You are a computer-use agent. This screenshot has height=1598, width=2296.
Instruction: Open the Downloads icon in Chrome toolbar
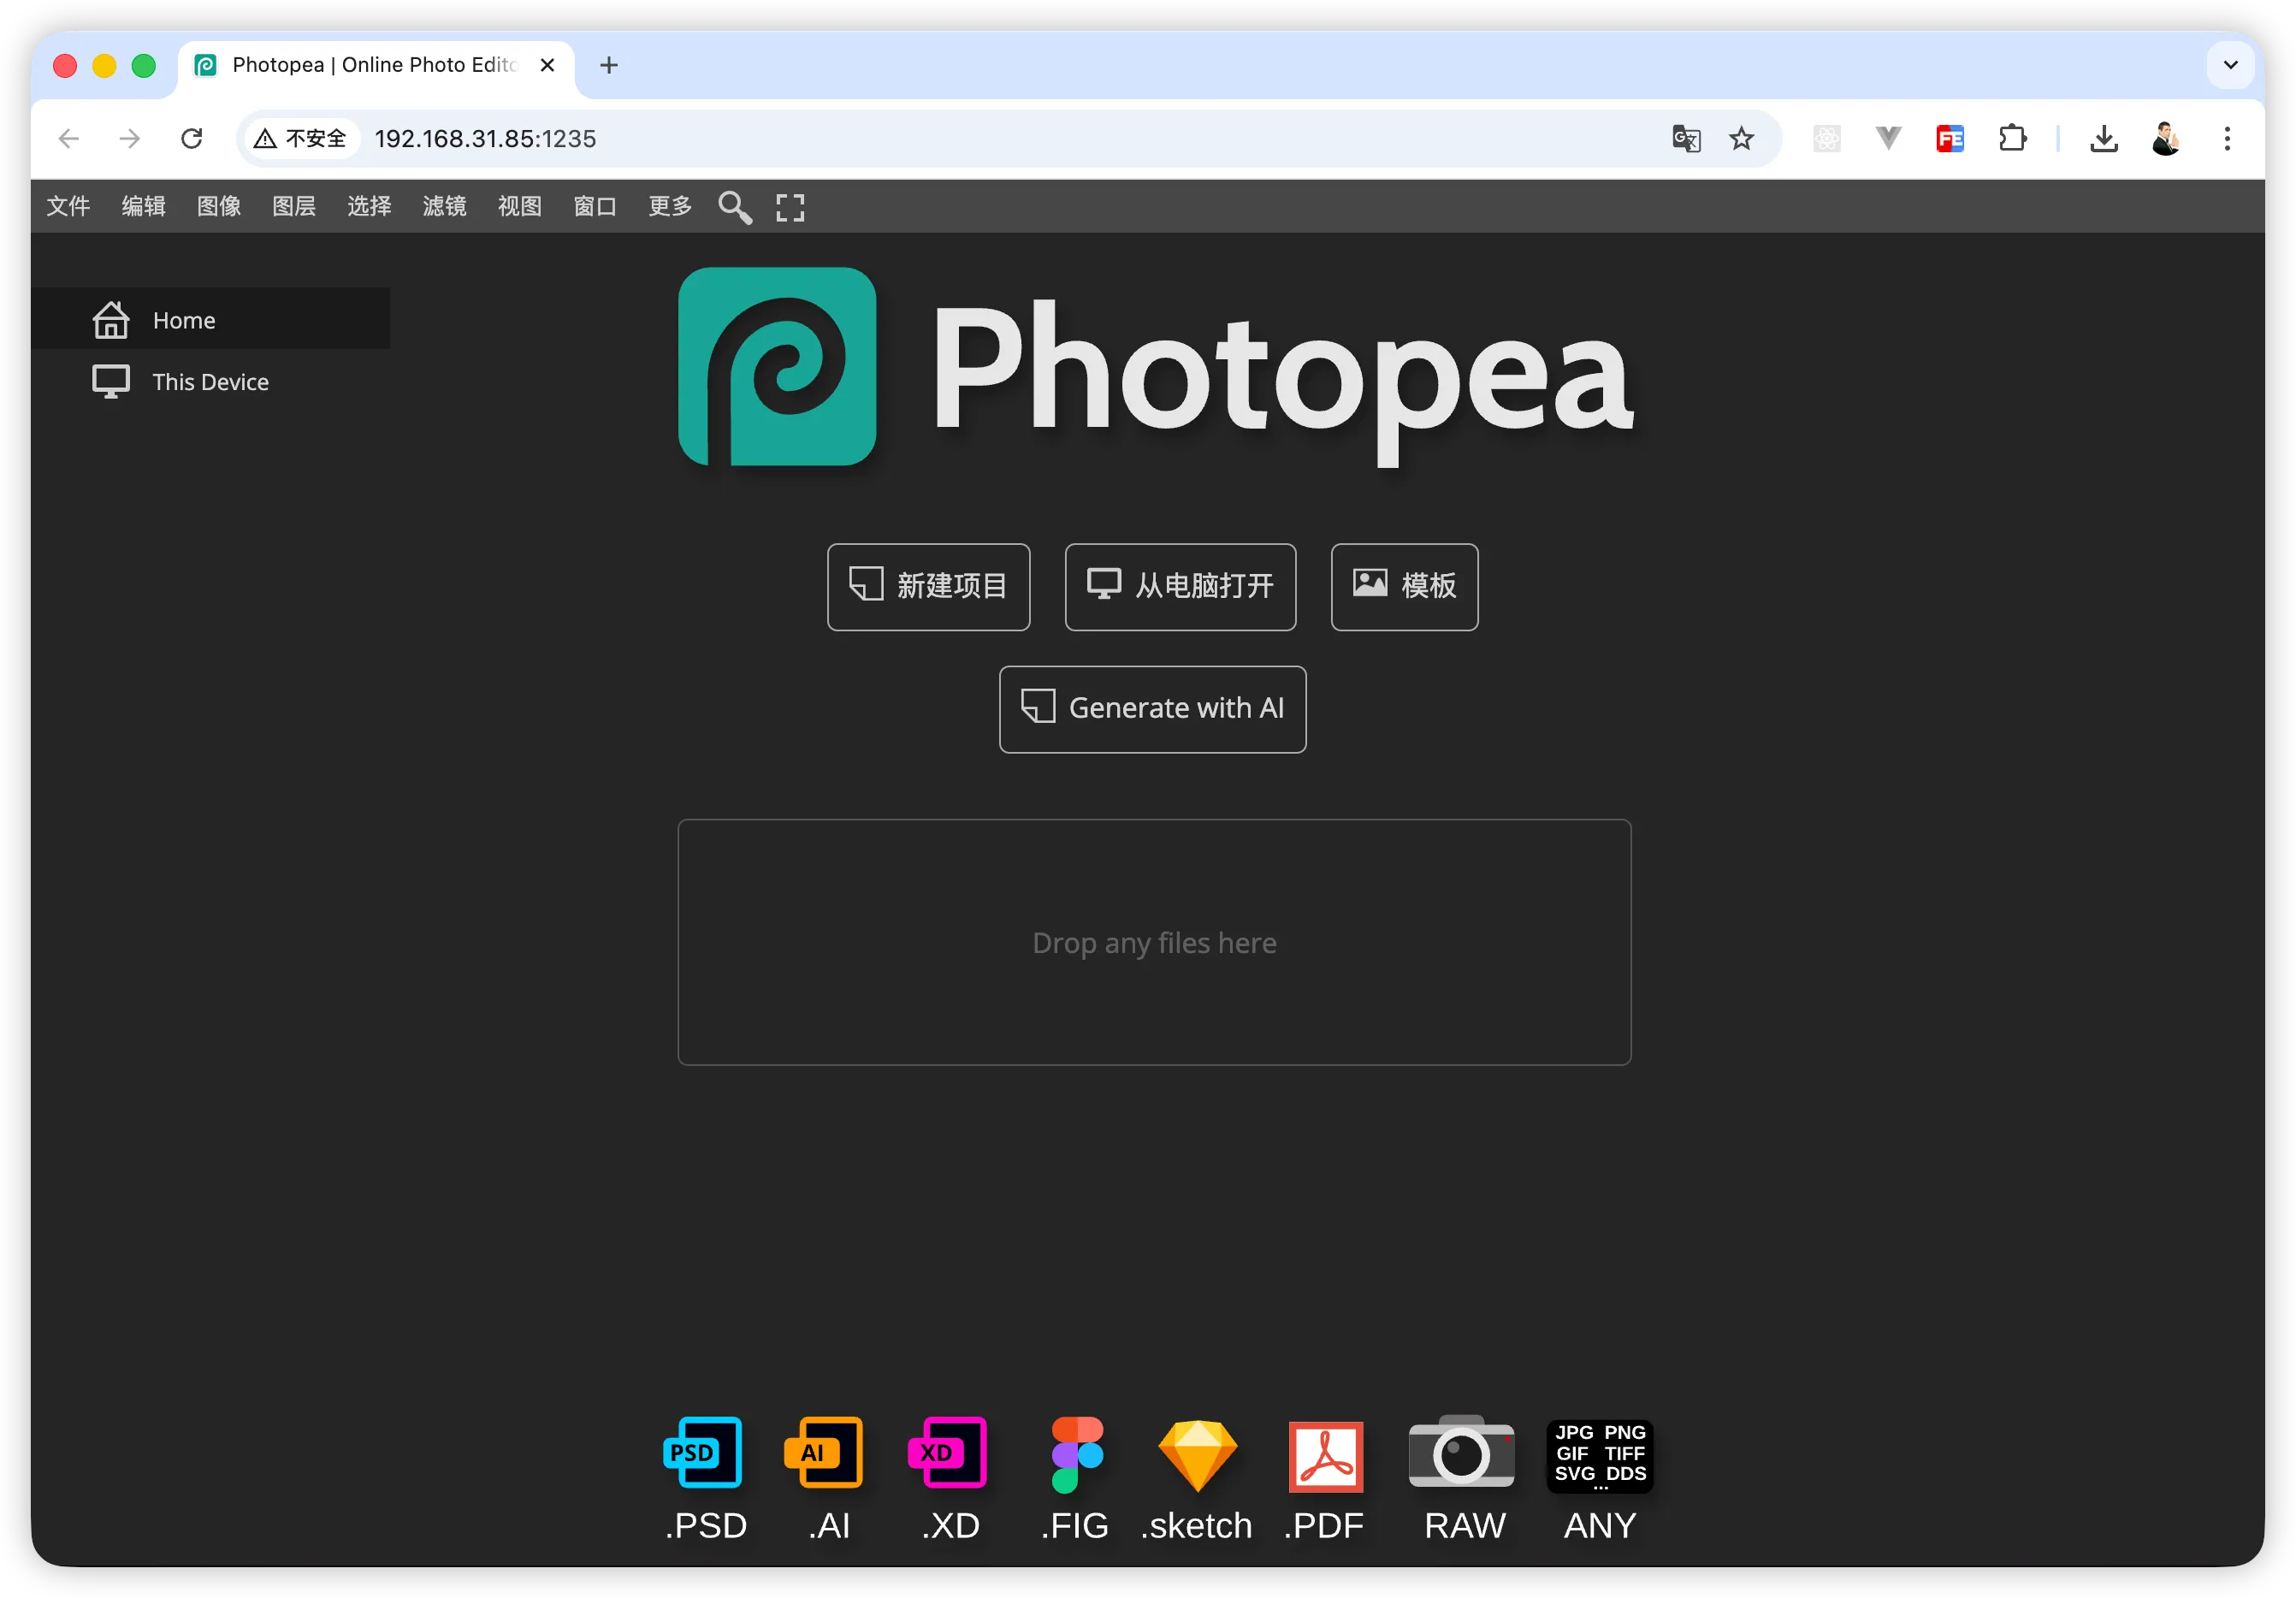point(2104,138)
